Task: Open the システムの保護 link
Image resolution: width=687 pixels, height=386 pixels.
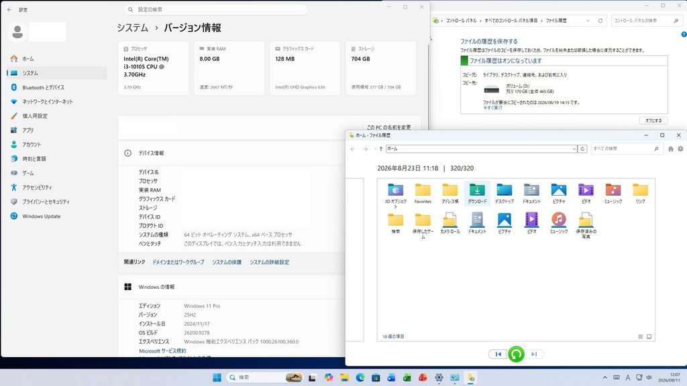Action: (x=227, y=262)
